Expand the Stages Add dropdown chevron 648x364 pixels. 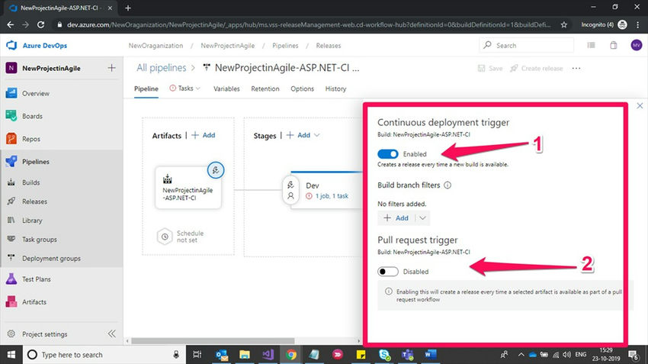[x=317, y=135]
